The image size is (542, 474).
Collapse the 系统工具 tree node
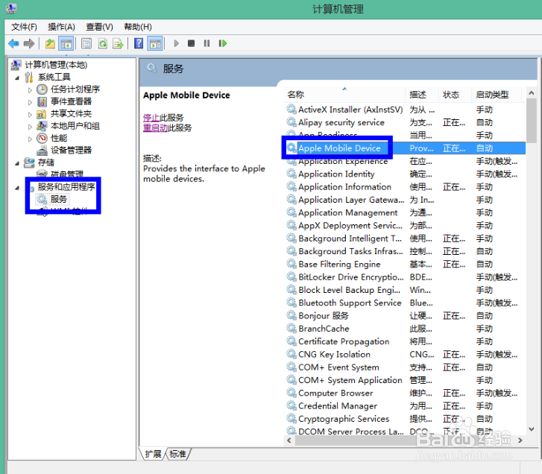(x=17, y=78)
